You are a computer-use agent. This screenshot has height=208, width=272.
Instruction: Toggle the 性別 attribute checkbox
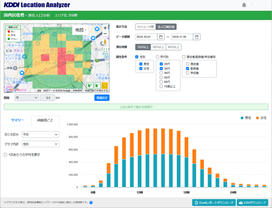click(x=137, y=57)
